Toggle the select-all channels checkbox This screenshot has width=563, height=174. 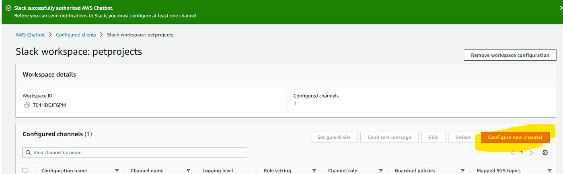25,171
